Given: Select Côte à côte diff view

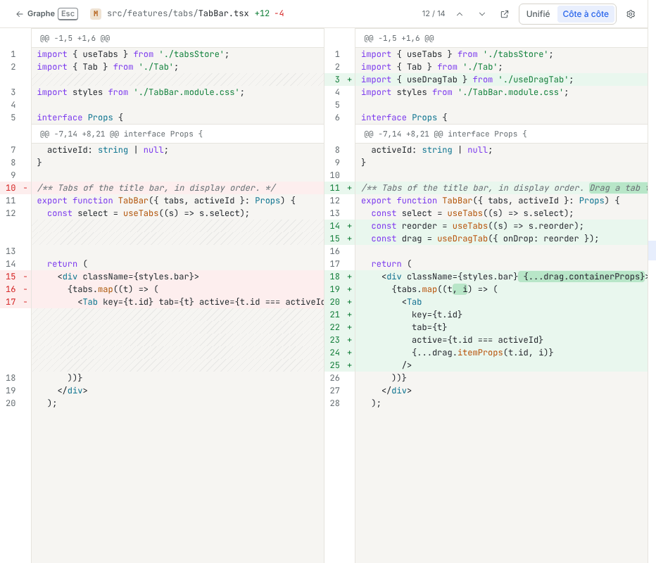Looking at the screenshot, I should point(586,14).
